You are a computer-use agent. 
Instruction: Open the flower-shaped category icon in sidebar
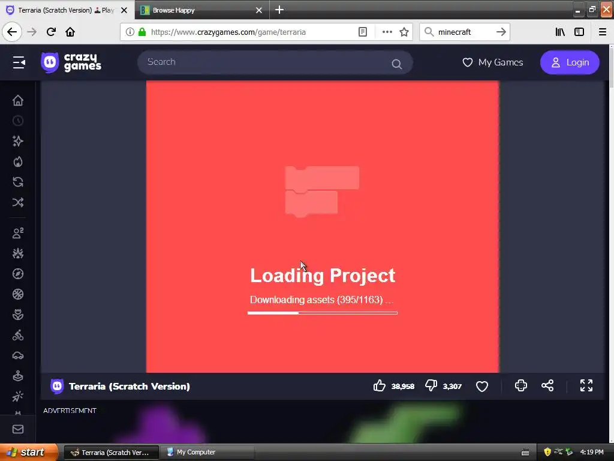click(x=18, y=315)
